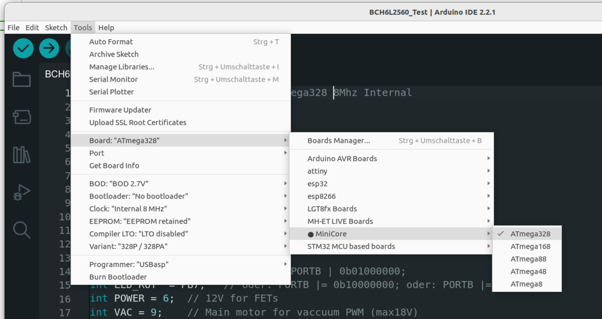Expand Variant: "328P / 328PA" submenu
Viewport: 602px width, 319px height.
click(181, 246)
